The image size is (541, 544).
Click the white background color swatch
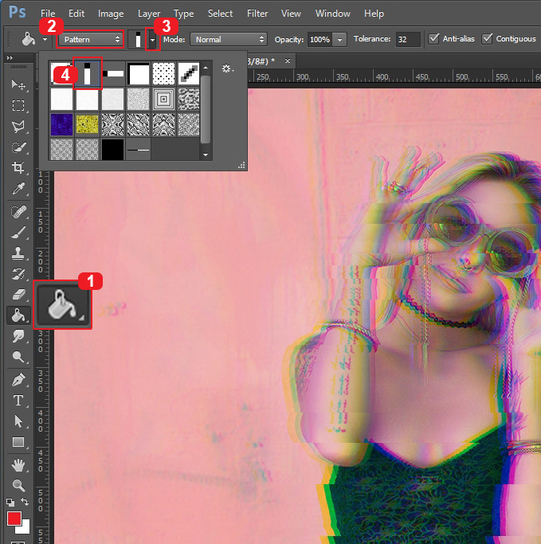(25, 529)
